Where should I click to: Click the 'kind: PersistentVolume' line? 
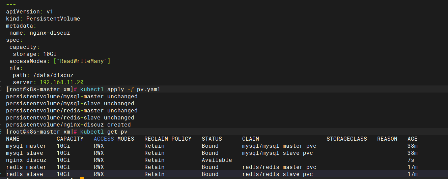43,19
